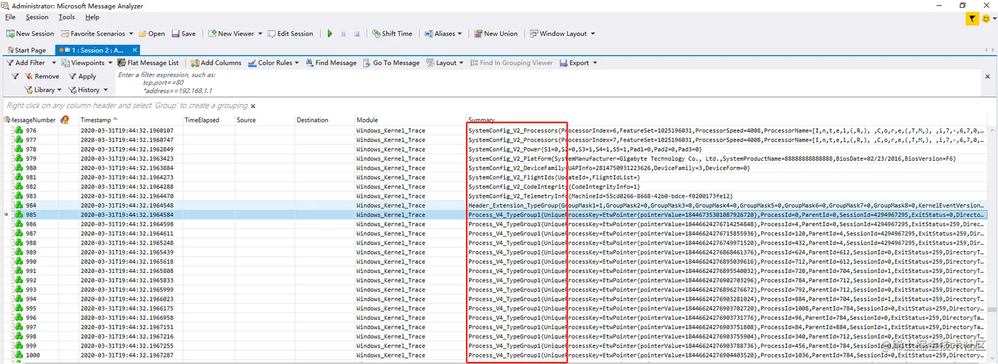Click the Find Message button

[x=331, y=63]
